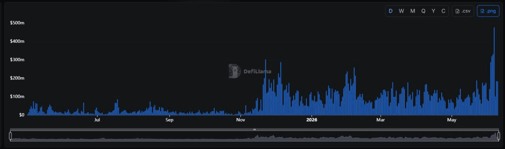Click the $400m y-axis label
The width and height of the screenshot is (505, 149).
[17, 41]
